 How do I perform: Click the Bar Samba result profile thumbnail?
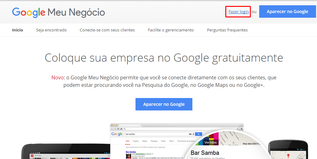point(128,156)
